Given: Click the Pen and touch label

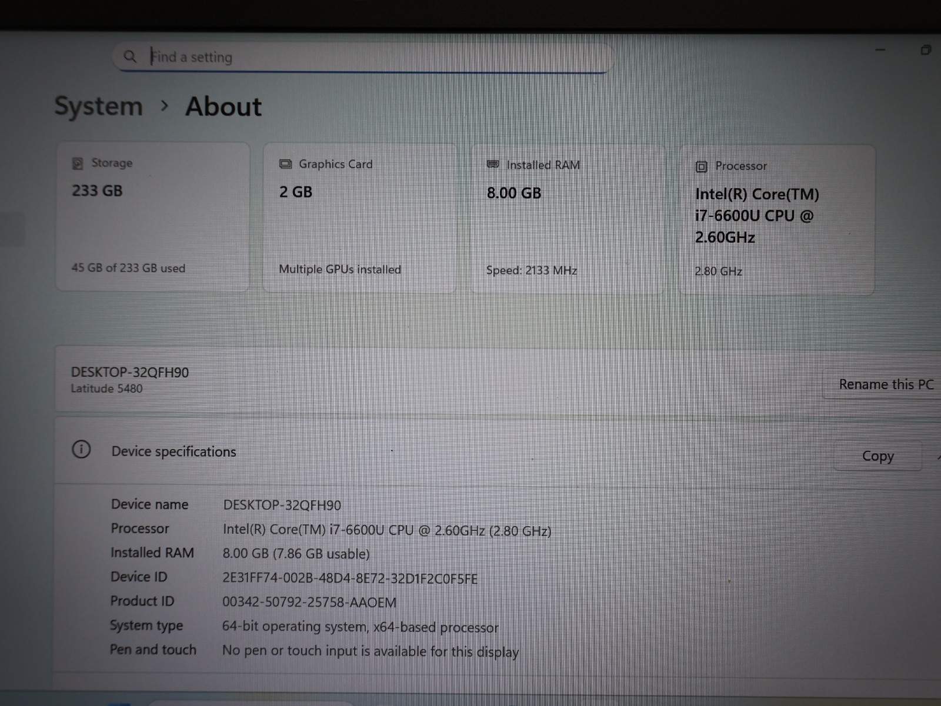Looking at the screenshot, I should [153, 650].
